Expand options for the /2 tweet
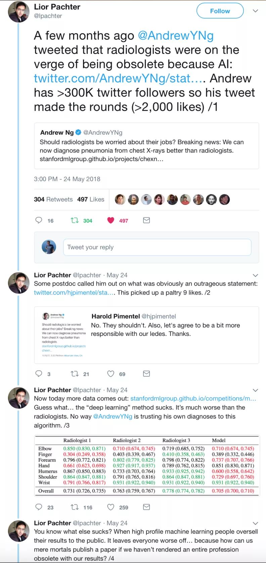 (x=255, y=275)
